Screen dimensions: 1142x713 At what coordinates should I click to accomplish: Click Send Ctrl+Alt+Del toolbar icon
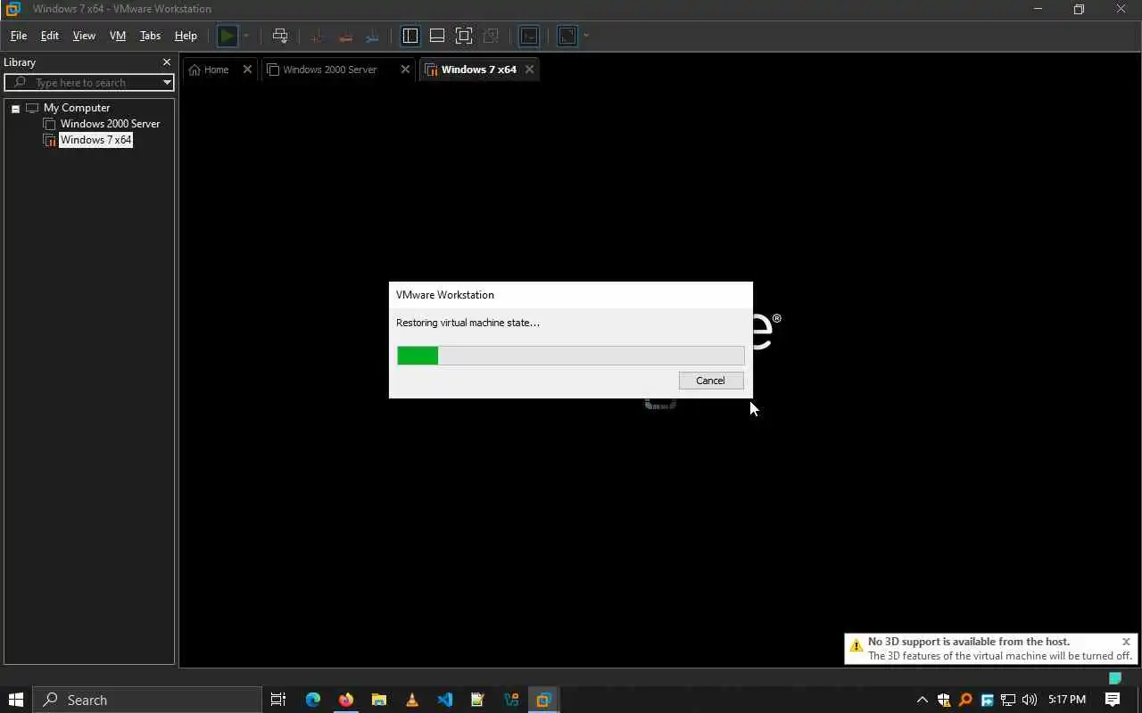click(x=280, y=36)
